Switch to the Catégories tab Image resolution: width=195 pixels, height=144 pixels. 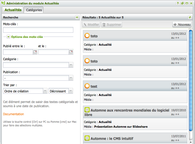[34, 10]
